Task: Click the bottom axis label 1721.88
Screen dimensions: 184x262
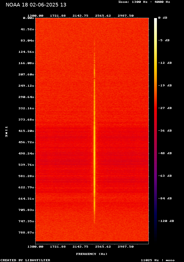Action: coord(58,246)
